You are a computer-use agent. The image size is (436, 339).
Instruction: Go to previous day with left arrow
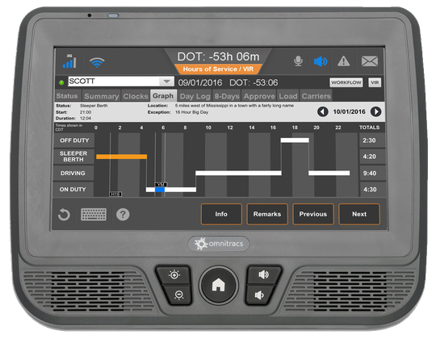323,111
